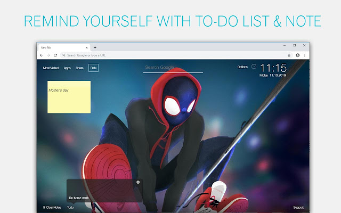
Task: Reload the page with refresh icon
Action: point(55,55)
